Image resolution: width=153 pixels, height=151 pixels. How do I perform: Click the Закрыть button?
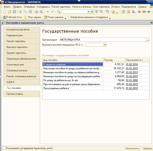click(x=147, y=148)
